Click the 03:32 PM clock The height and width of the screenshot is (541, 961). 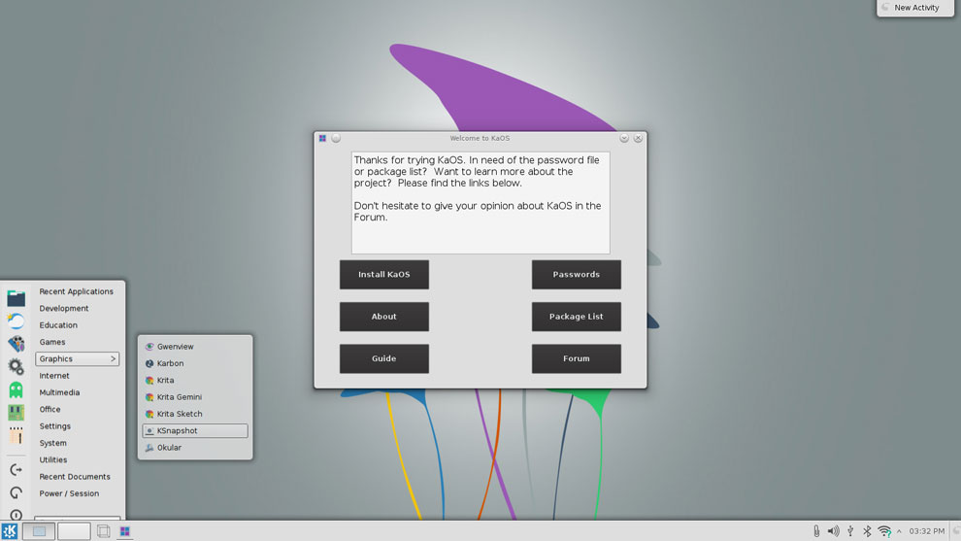[x=926, y=531]
